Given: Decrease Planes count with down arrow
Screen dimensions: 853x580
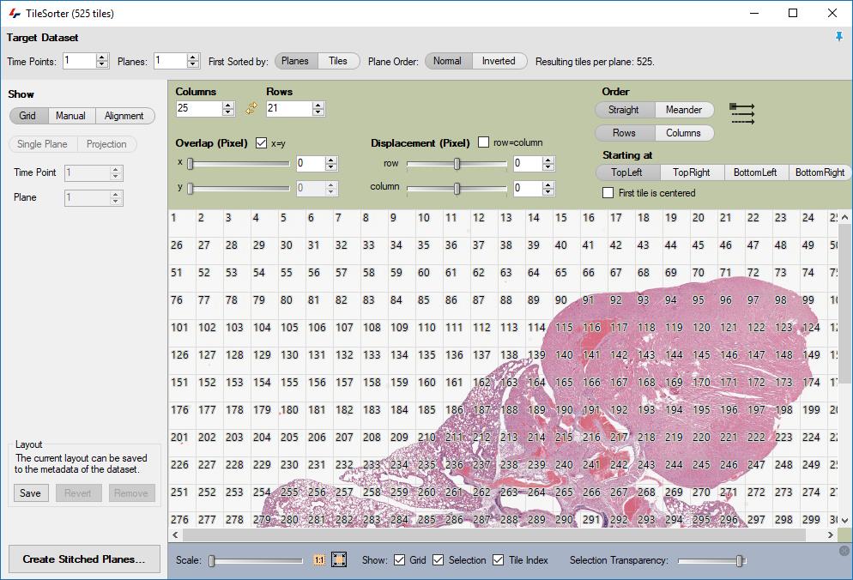Looking at the screenshot, I should tap(193, 64).
